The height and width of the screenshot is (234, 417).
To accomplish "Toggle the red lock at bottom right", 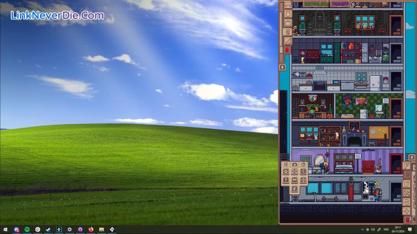I will pos(407,220).
